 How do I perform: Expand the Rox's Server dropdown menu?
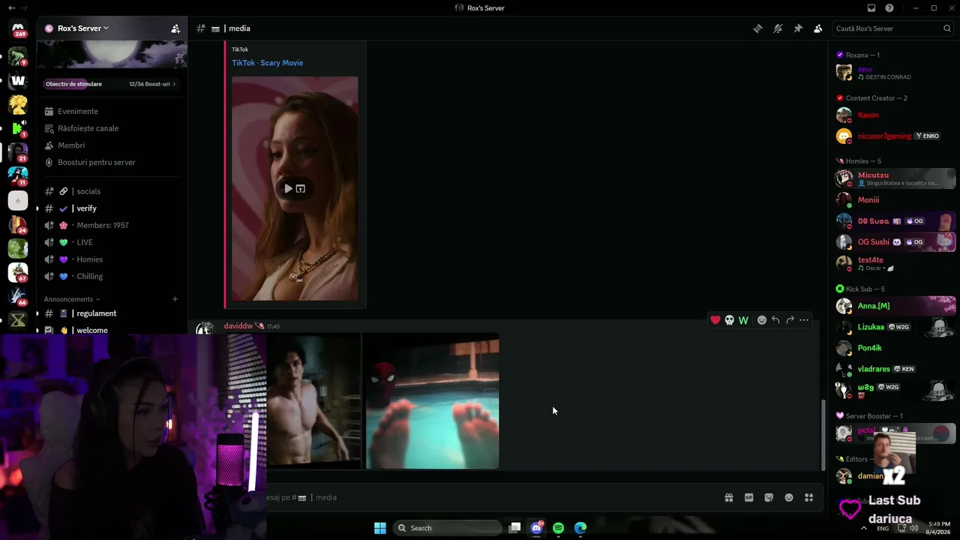82,28
